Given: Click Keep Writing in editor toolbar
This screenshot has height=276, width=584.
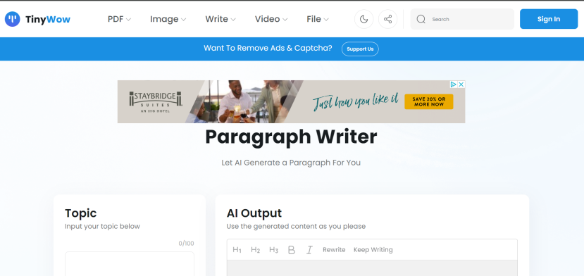Looking at the screenshot, I should point(373,250).
